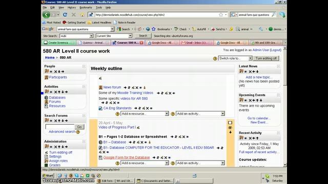Viewport: 328px width, 184px height.
Task: Open the Bookmarks menu
Action: (86, 8)
